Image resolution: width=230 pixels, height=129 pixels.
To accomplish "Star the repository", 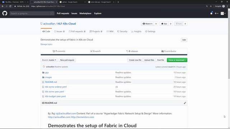I will (x=164, y=24).
